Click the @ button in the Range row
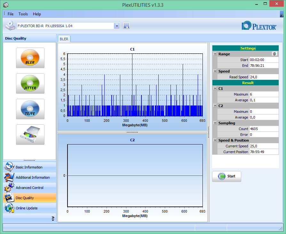This screenshot has width=286, height=234. [x=274, y=54]
